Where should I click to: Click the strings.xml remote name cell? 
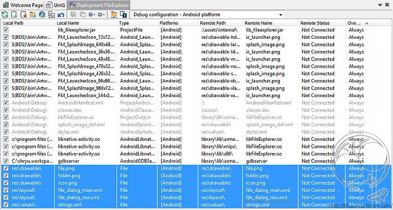[258, 205]
